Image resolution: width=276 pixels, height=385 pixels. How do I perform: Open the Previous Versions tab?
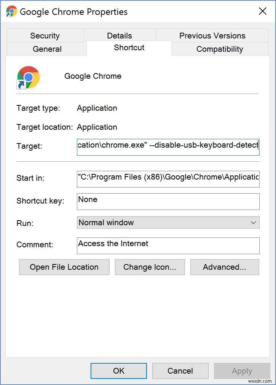212,35
